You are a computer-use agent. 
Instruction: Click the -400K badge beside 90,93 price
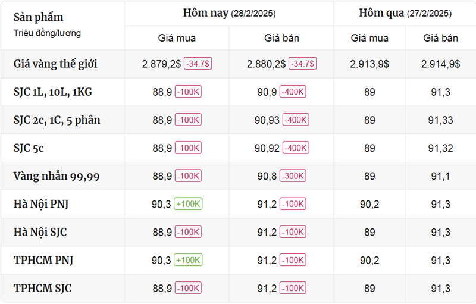pos(296,120)
